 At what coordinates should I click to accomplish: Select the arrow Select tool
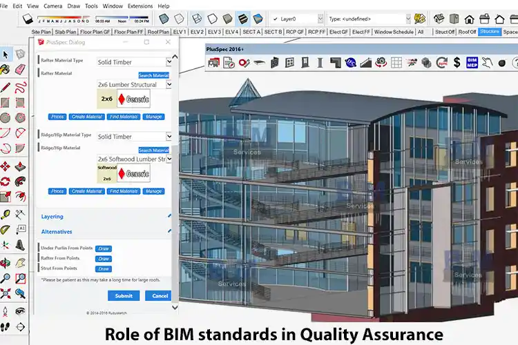coord(6,55)
